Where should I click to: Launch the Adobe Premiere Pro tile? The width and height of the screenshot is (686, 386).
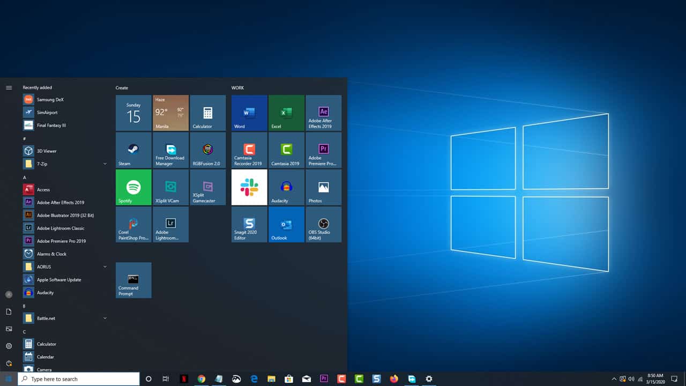click(x=323, y=150)
